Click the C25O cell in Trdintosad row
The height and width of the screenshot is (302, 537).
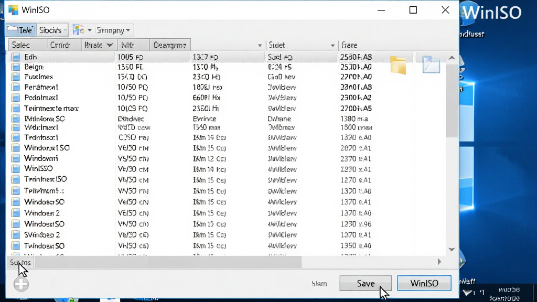click(133, 138)
